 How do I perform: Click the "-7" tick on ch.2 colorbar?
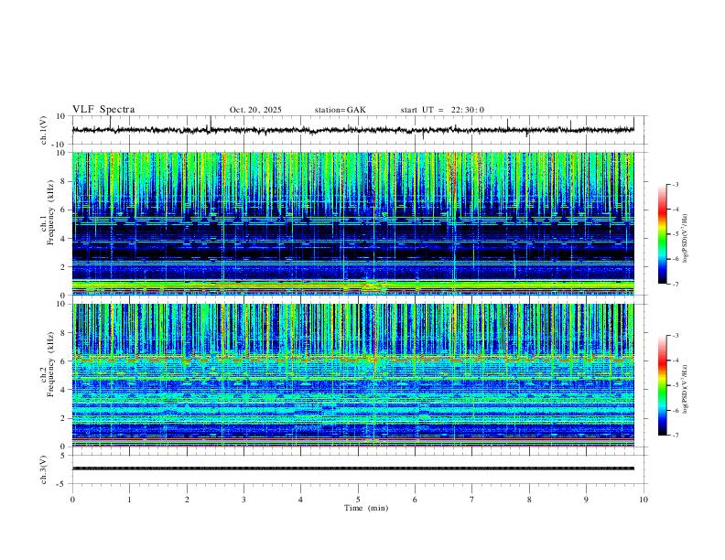click(676, 436)
